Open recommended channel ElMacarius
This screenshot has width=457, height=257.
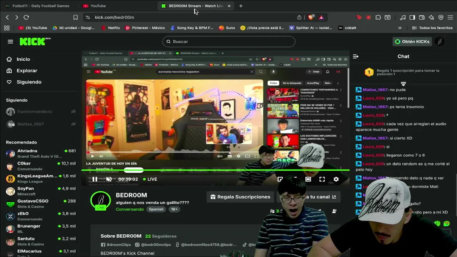(x=41, y=252)
